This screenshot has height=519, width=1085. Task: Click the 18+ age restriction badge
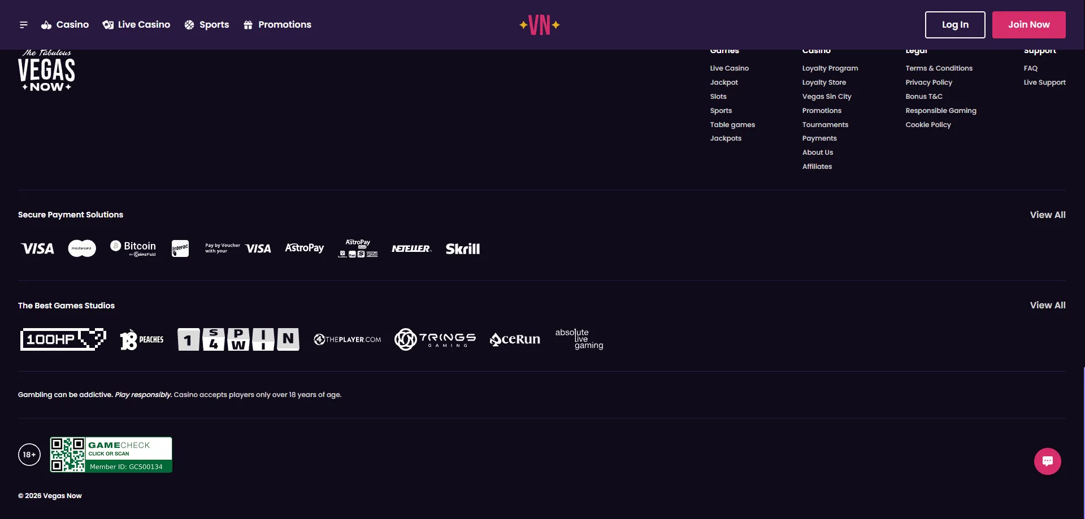click(x=29, y=455)
